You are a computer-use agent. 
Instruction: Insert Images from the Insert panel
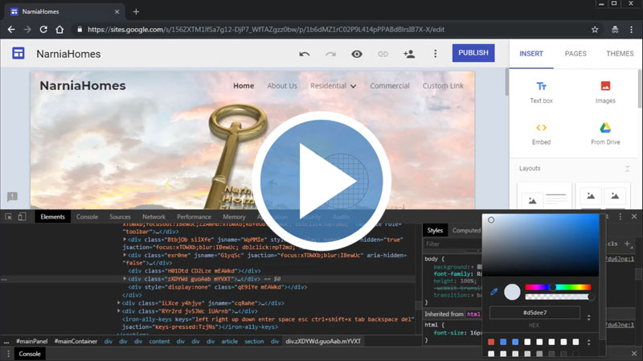click(x=605, y=92)
